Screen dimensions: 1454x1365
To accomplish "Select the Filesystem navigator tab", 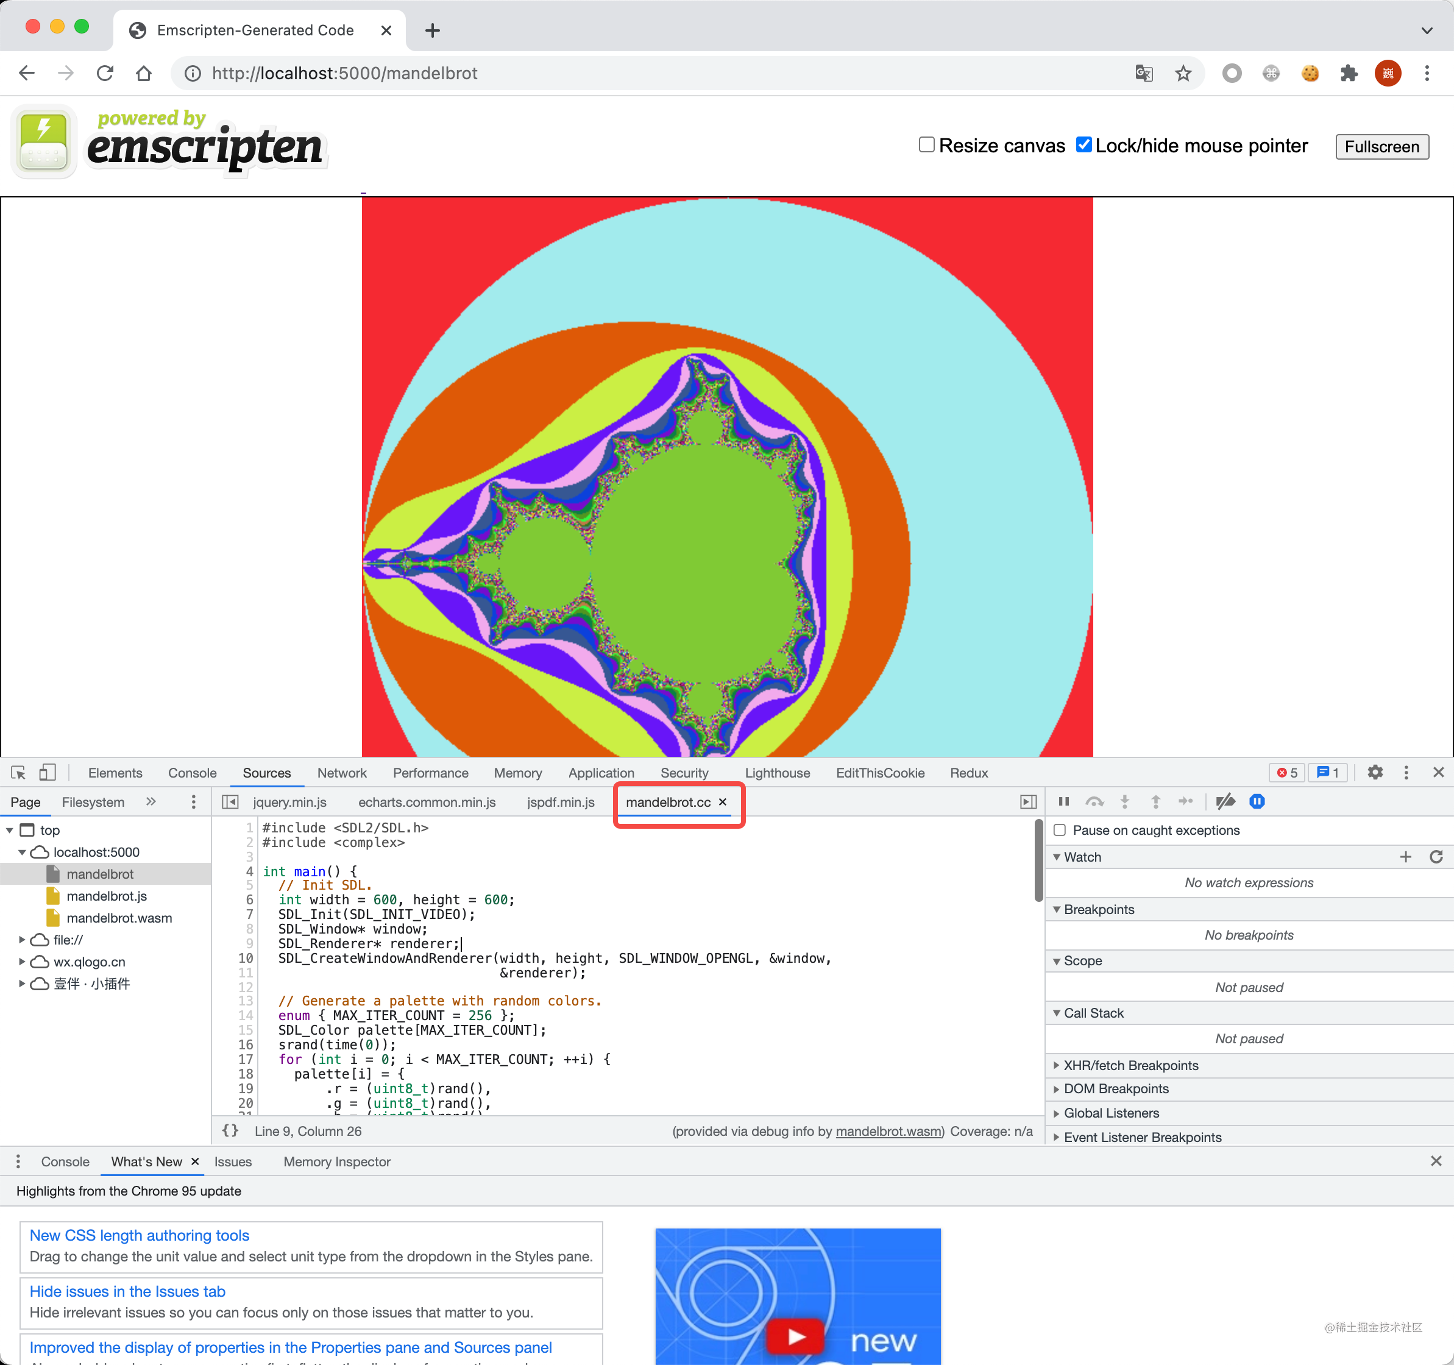I will tap(93, 802).
